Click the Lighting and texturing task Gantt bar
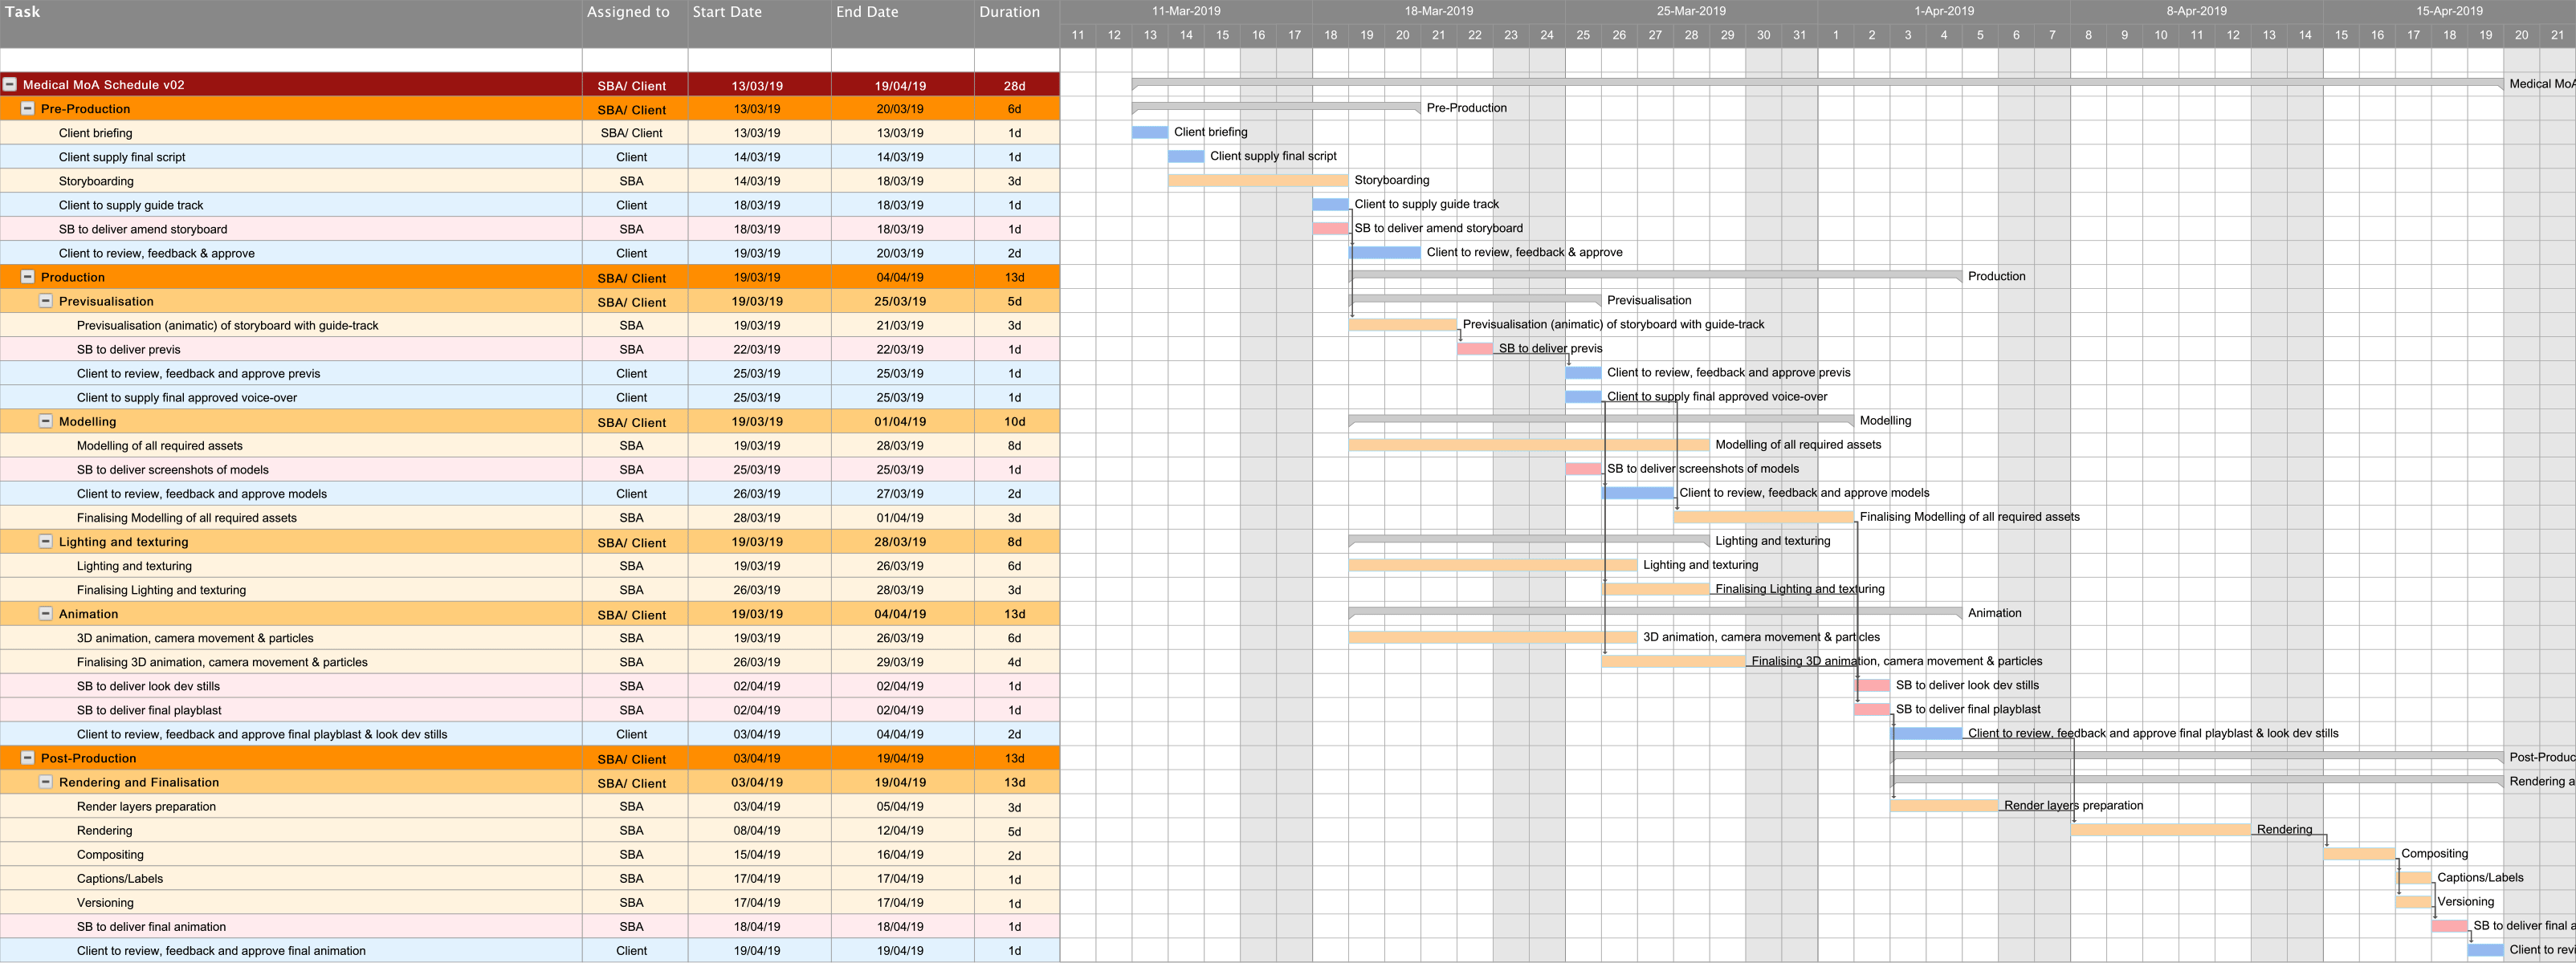Image resolution: width=2576 pixels, height=963 pixels. 1493,566
